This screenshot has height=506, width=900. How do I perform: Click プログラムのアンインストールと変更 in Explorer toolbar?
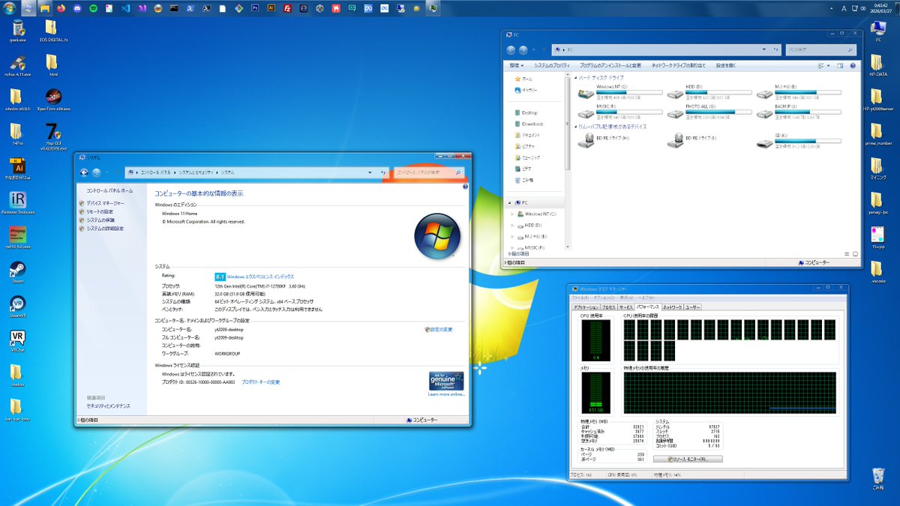click(x=610, y=66)
